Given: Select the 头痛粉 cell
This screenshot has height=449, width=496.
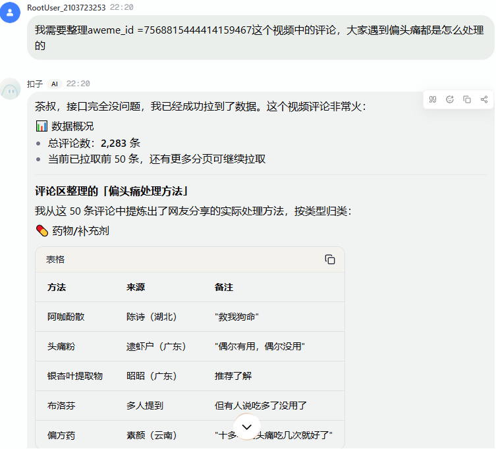Looking at the screenshot, I should (61, 346).
